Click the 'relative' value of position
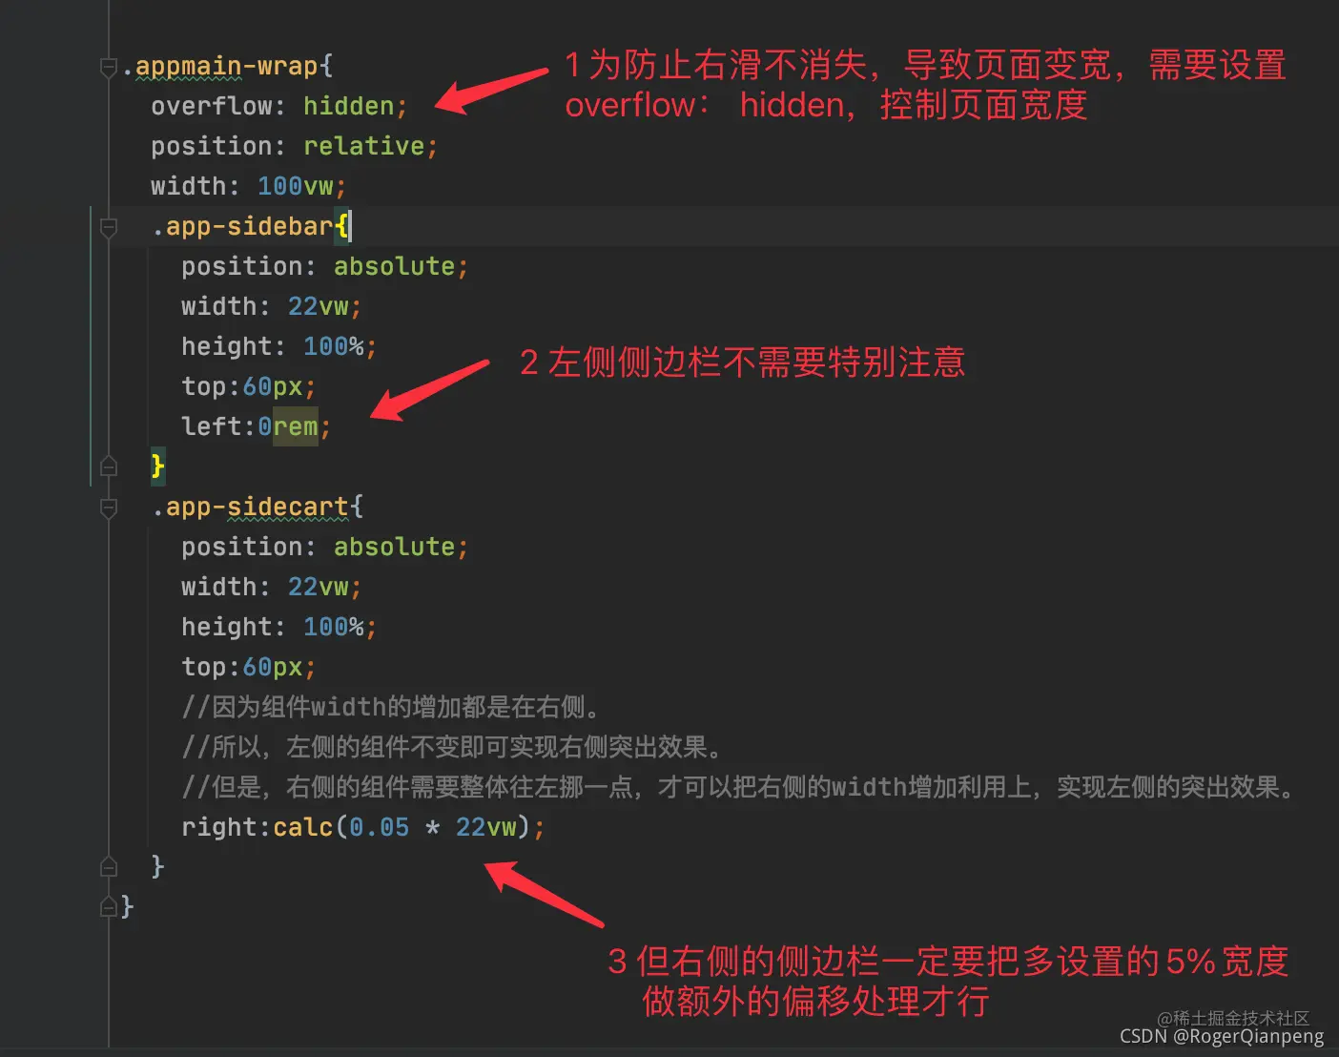Image resolution: width=1339 pixels, height=1057 pixels. pos(363,146)
